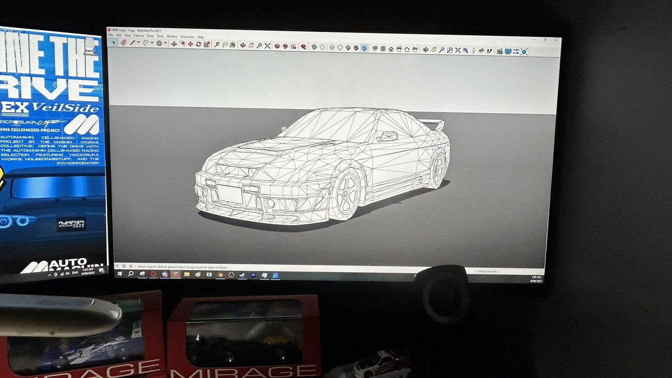This screenshot has width=672, height=378.
Task: Select the Paint Bucket tool
Action: click(x=233, y=44)
